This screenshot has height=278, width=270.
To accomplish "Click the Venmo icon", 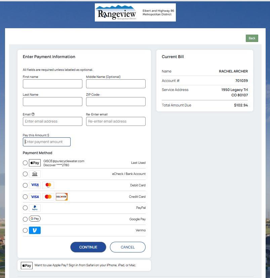I will pos(35,230).
